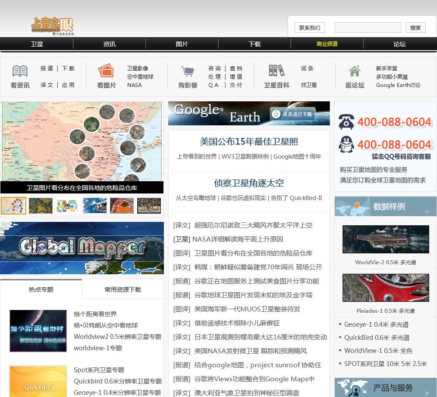Open the 杨•贝特朗从空中看地球 topic link
Screen dimensions: 437x397
[106, 325]
